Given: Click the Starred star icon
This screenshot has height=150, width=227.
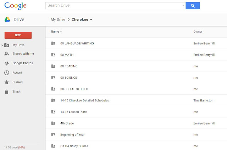Looking at the screenshot, I should (6, 82).
